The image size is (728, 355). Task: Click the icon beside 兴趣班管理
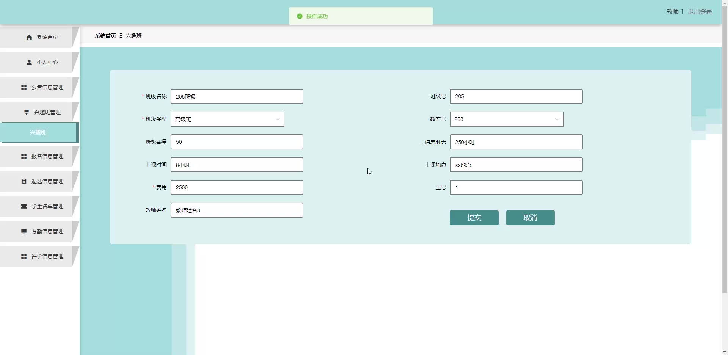click(27, 112)
